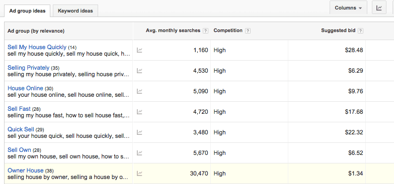
Task: Open help icon next to Suggested bid
Action: pos(361,31)
